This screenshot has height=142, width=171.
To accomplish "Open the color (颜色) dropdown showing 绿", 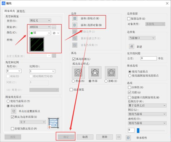I will [40, 33].
